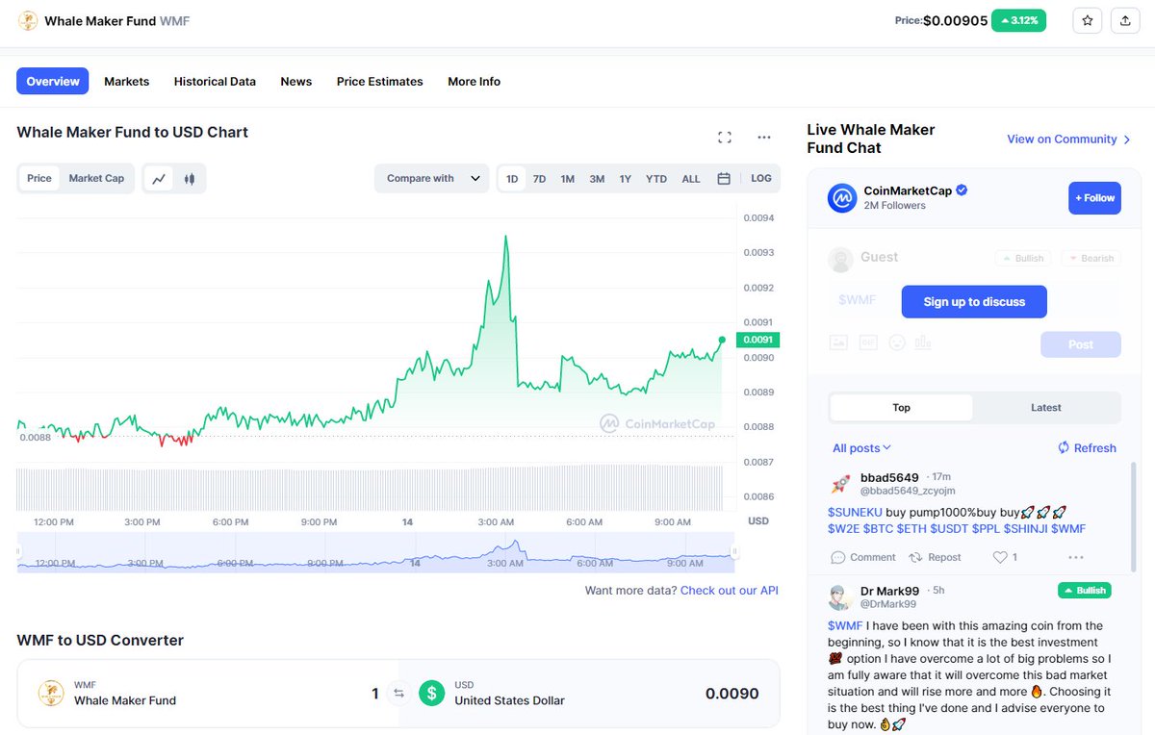Open the Markets tab

pos(127,81)
